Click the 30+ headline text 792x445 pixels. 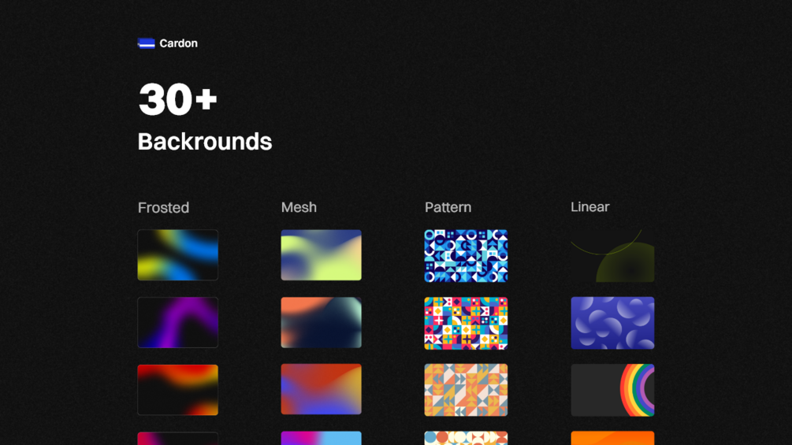pos(178,99)
